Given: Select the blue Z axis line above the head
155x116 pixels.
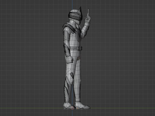Looking at the screenshot, I should (72, 5).
